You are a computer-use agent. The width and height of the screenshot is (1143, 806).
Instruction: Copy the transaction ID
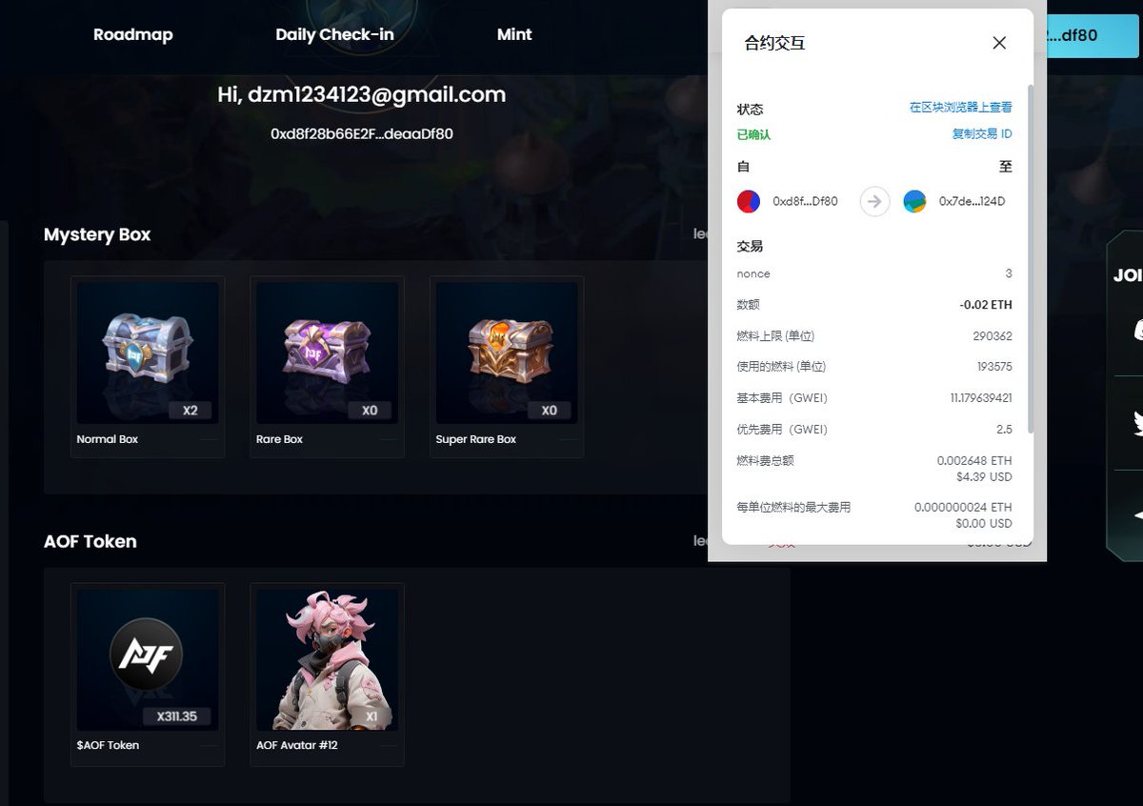[982, 134]
